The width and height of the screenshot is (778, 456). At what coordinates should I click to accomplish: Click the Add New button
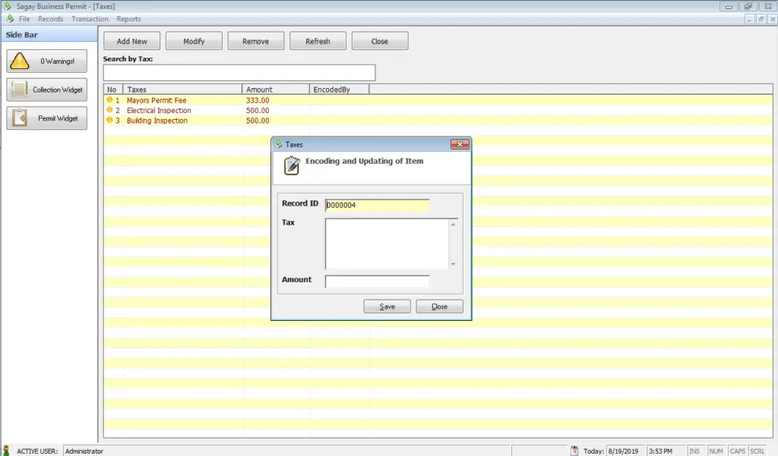pos(131,40)
